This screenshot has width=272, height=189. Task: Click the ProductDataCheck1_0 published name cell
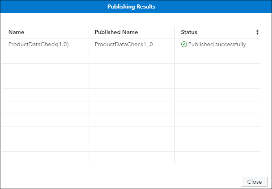123,45
